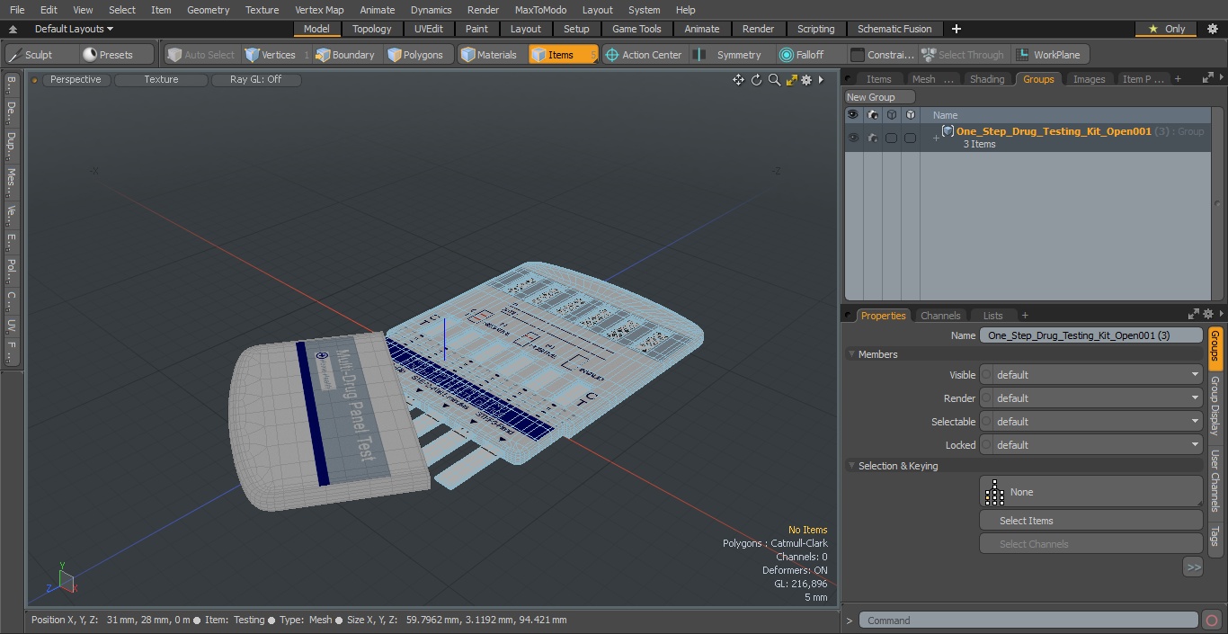Toggle the Selectable channel circle button

[x=986, y=422]
